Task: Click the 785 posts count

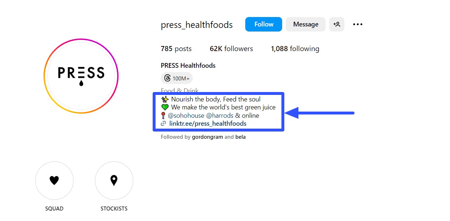Action: pos(176,49)
